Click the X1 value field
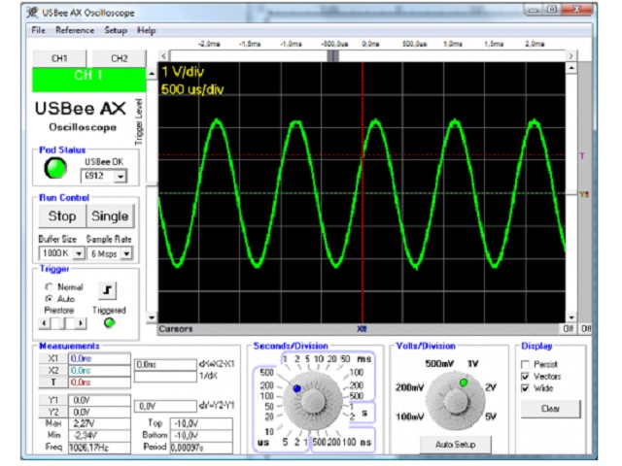The width and height of the screenshot is (622, 466). point(99,358)
